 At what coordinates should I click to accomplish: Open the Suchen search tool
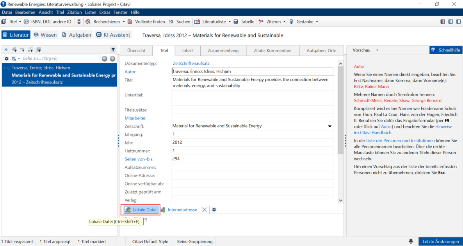click(x=180, y=21)
